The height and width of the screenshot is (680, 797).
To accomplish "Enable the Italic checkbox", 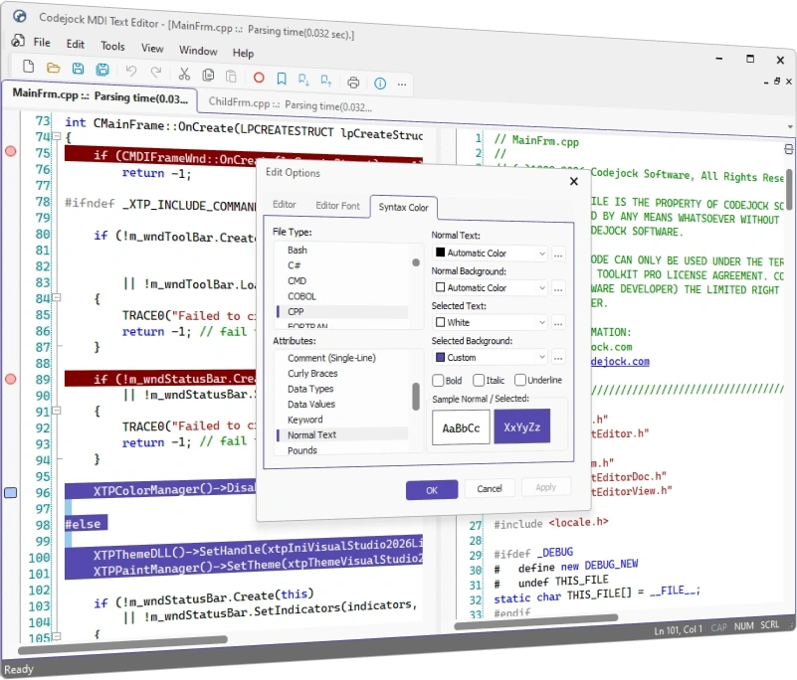I will click(x=479, y=380).
